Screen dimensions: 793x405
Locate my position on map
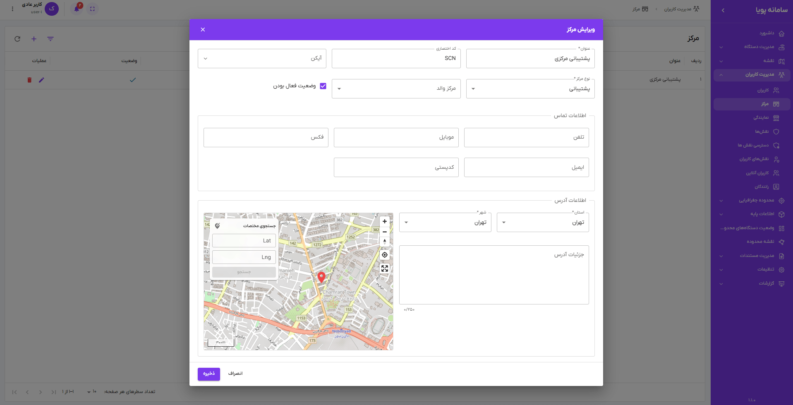(385, 255)
